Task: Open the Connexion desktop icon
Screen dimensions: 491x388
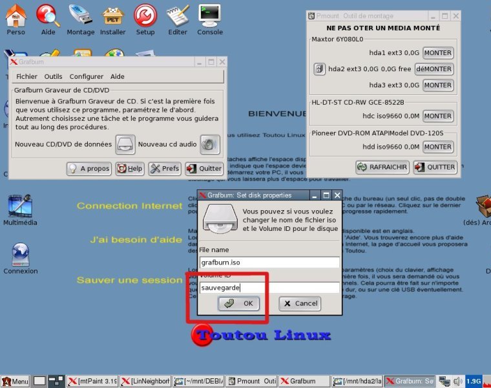Action: [x=20, y=254]
